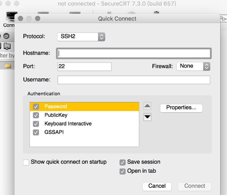Image resolution: width=227 pixels, height=195 pixels.
Task: Click the Port field containing 22
Action: tap(84, 67)
